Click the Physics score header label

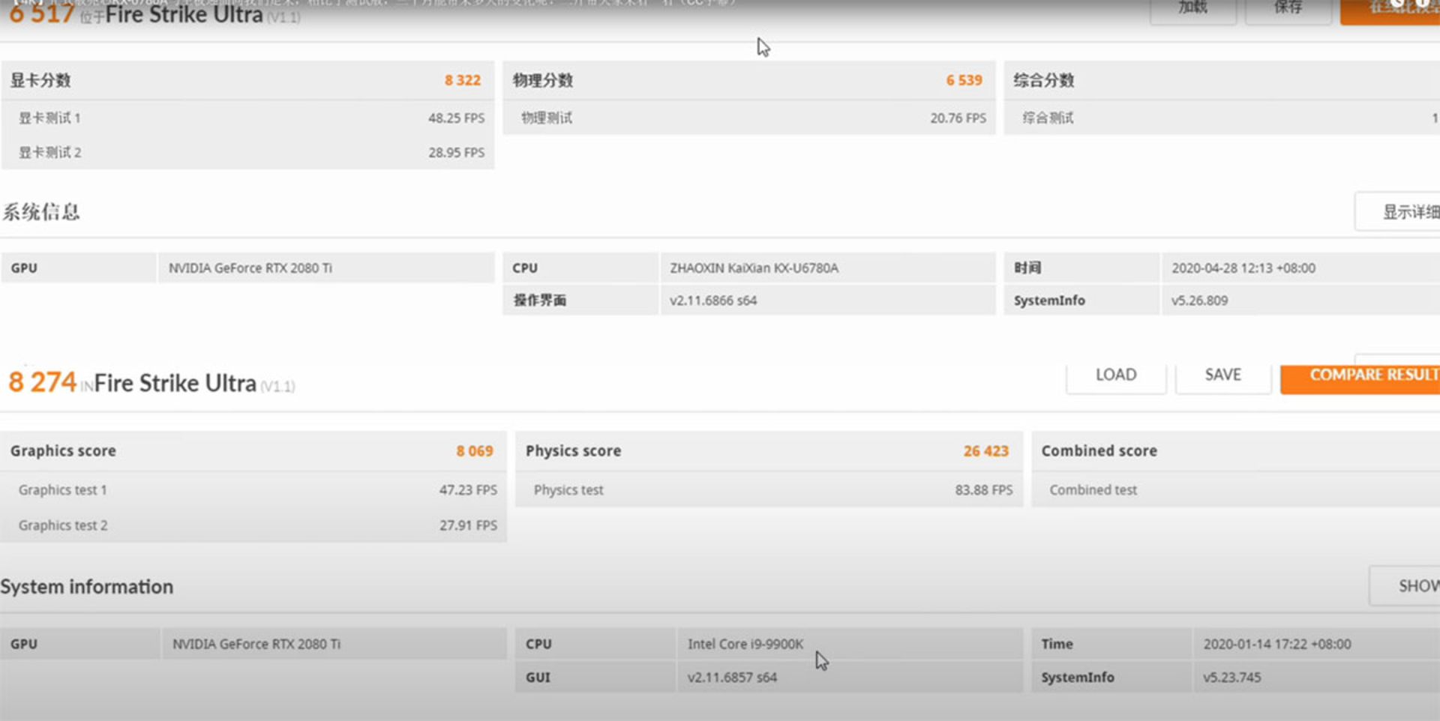(573, 451)
